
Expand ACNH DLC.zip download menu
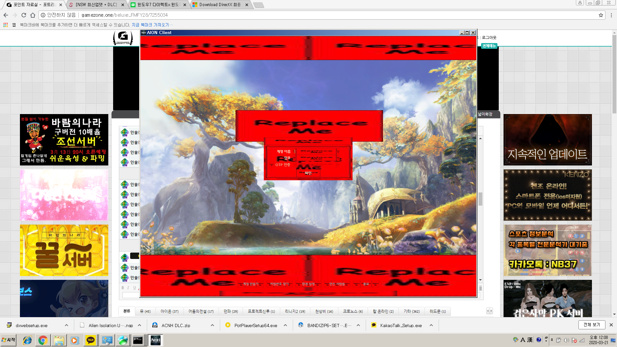[x=212, y=325]
